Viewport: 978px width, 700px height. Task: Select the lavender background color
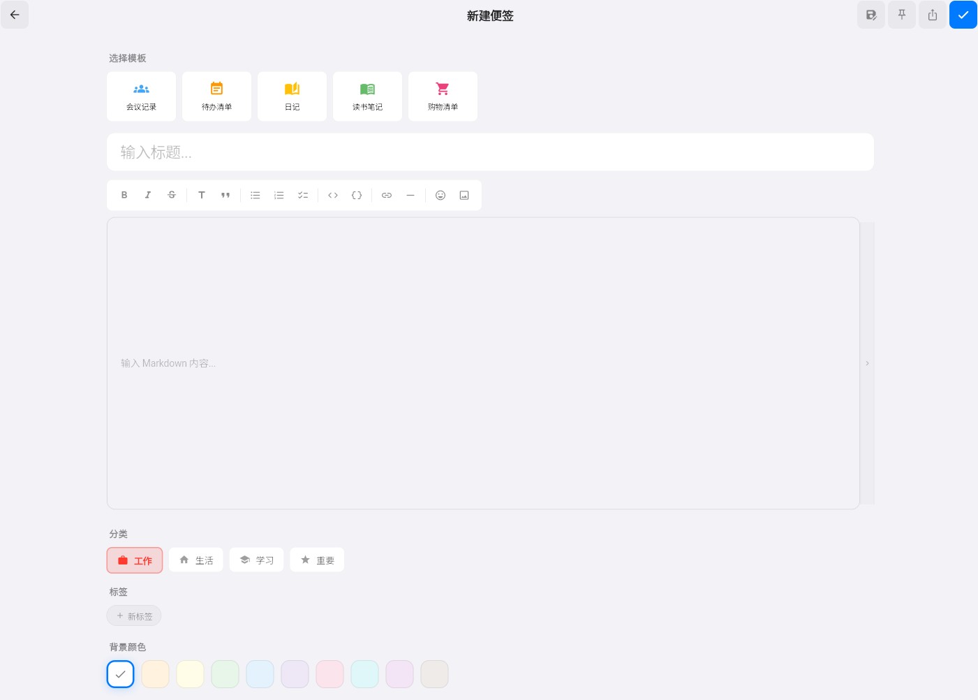[295, 674]
